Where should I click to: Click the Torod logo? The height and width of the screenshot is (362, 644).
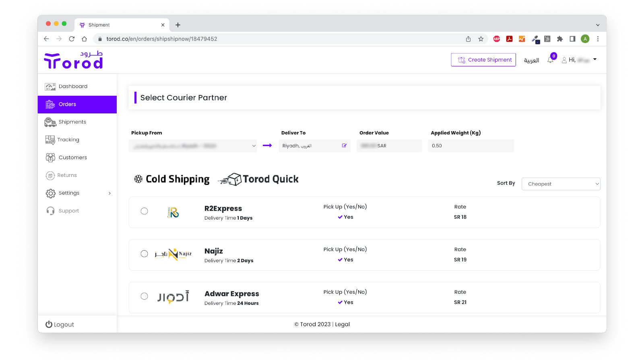(73, 60)
